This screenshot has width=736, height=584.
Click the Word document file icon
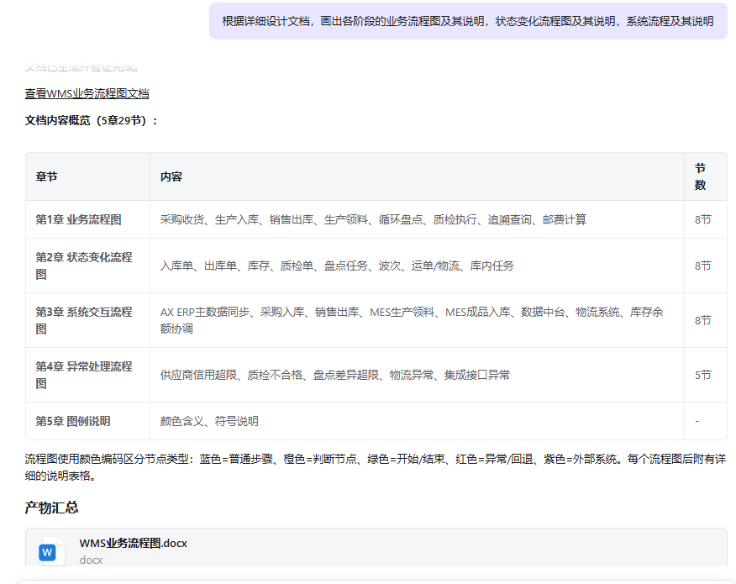pyautogui.click(x=48, y=551)
